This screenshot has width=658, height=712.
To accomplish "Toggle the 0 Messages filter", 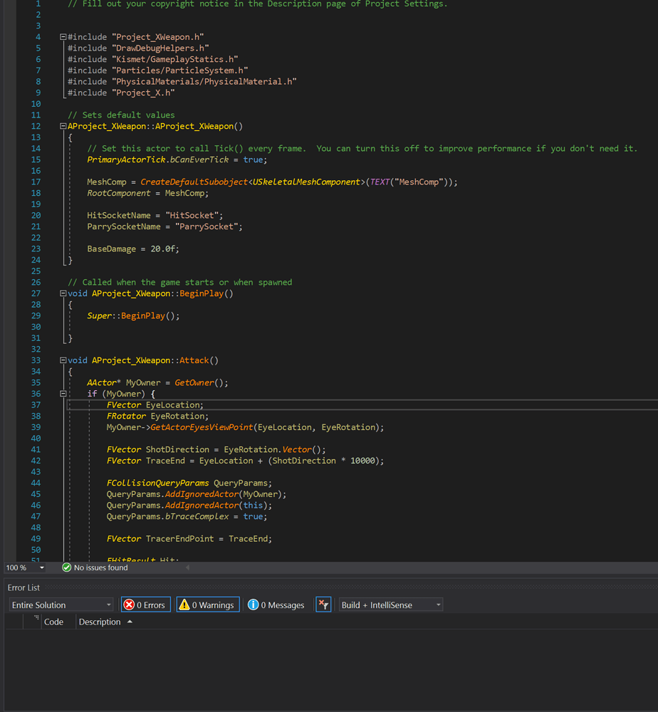I will 276,604.
